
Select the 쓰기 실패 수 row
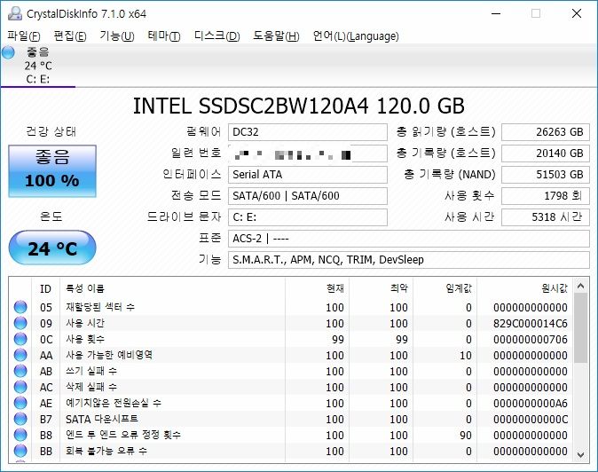(291, 372)
